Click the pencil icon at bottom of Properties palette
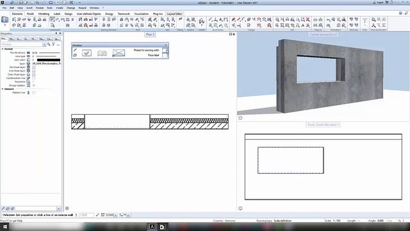The image size is (410, 231). pyautogui.click(x=3, y=209)
